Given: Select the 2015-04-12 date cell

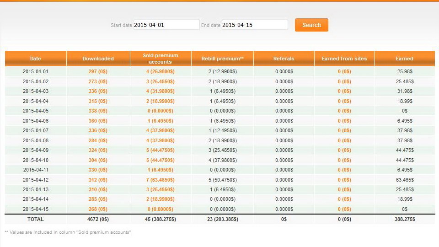Looking at the screenshot, I should click(35, 180).
